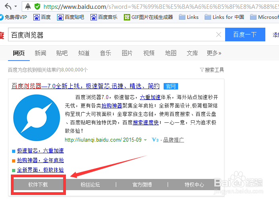This screenshot has height=201, width=279.
Task: Click the 软件下载 button
Action: pos(38,185)
